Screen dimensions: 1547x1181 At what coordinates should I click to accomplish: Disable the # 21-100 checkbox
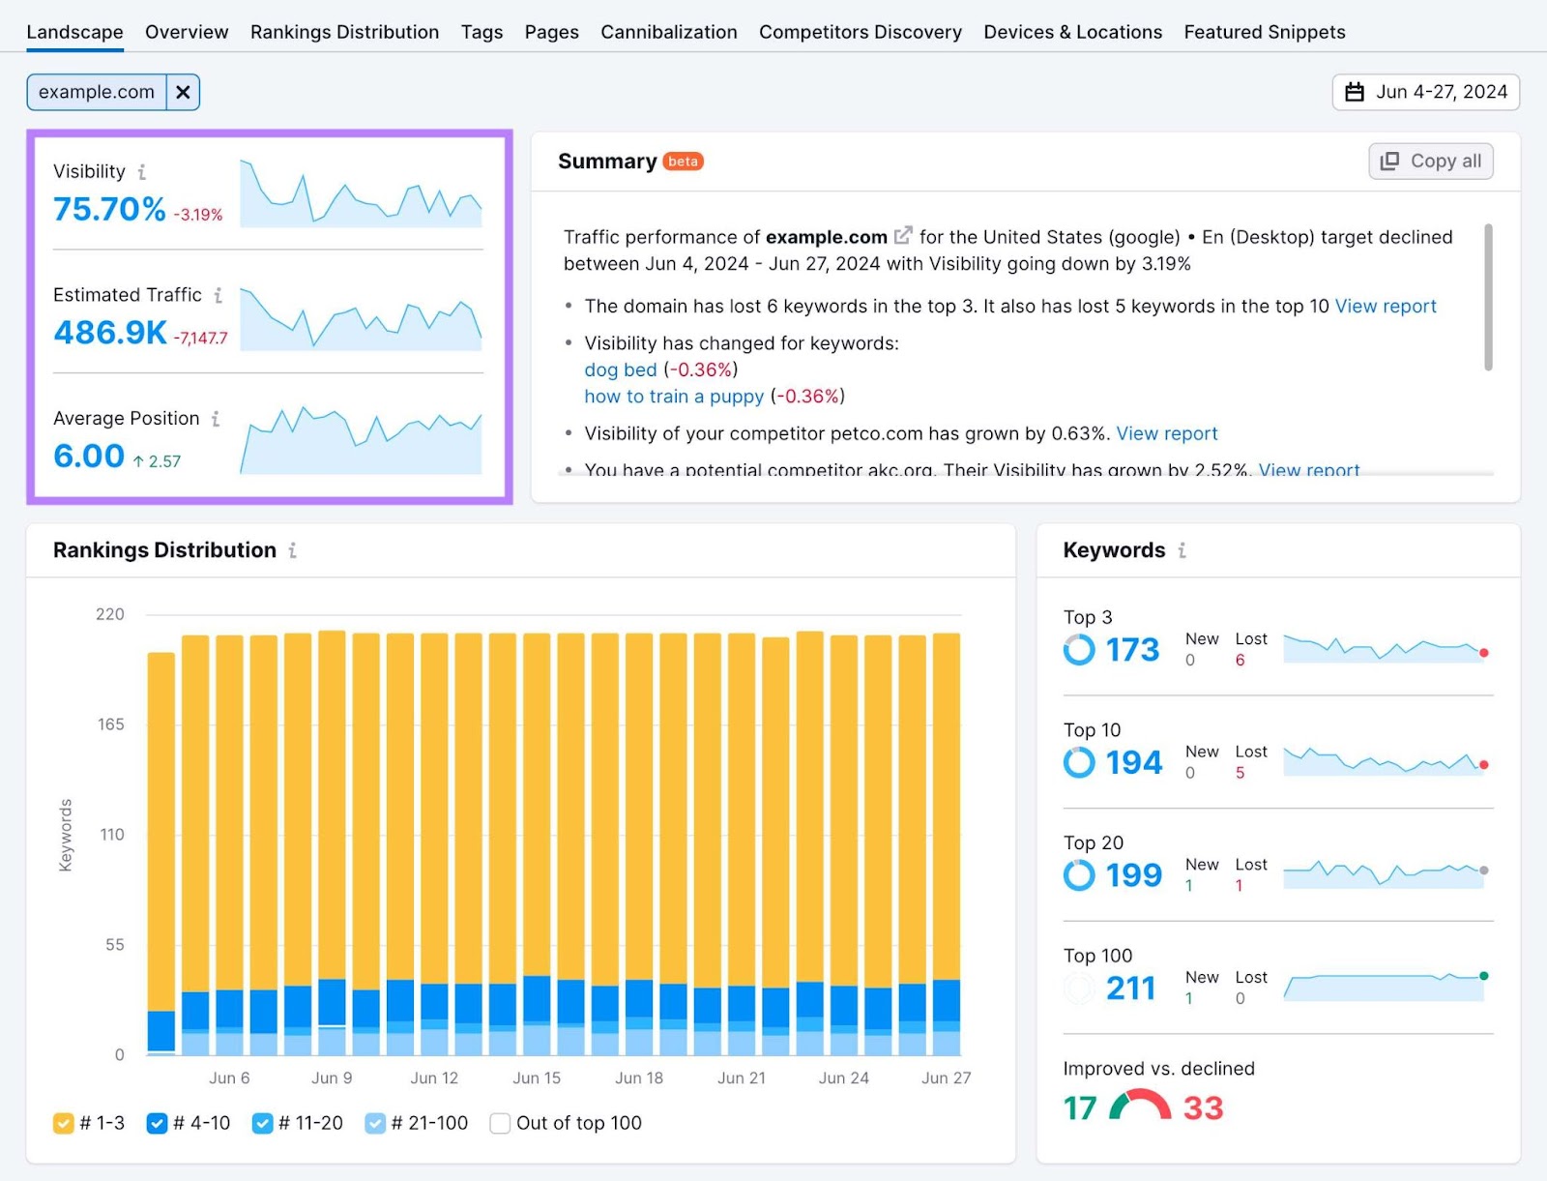point(374,1123)
